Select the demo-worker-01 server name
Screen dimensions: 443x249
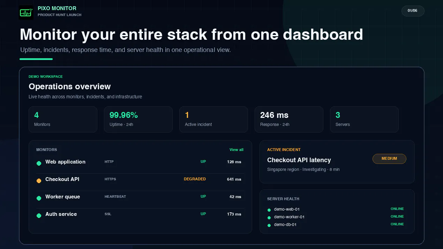tap(289, 217)
